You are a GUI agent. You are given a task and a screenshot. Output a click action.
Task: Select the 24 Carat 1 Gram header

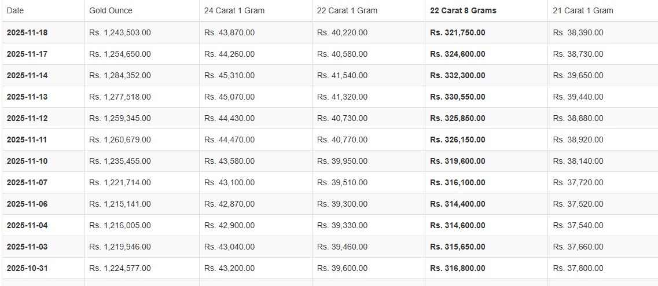[x=234, y=10]
